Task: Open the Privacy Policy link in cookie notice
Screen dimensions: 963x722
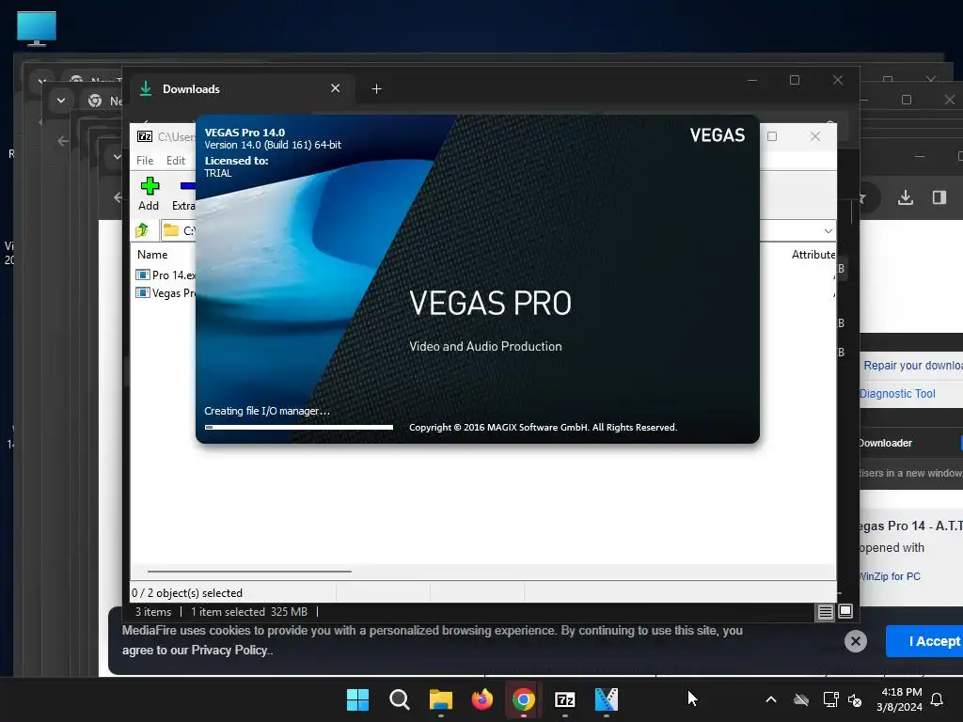Action: pyautogui.click(x=229, y=651)
